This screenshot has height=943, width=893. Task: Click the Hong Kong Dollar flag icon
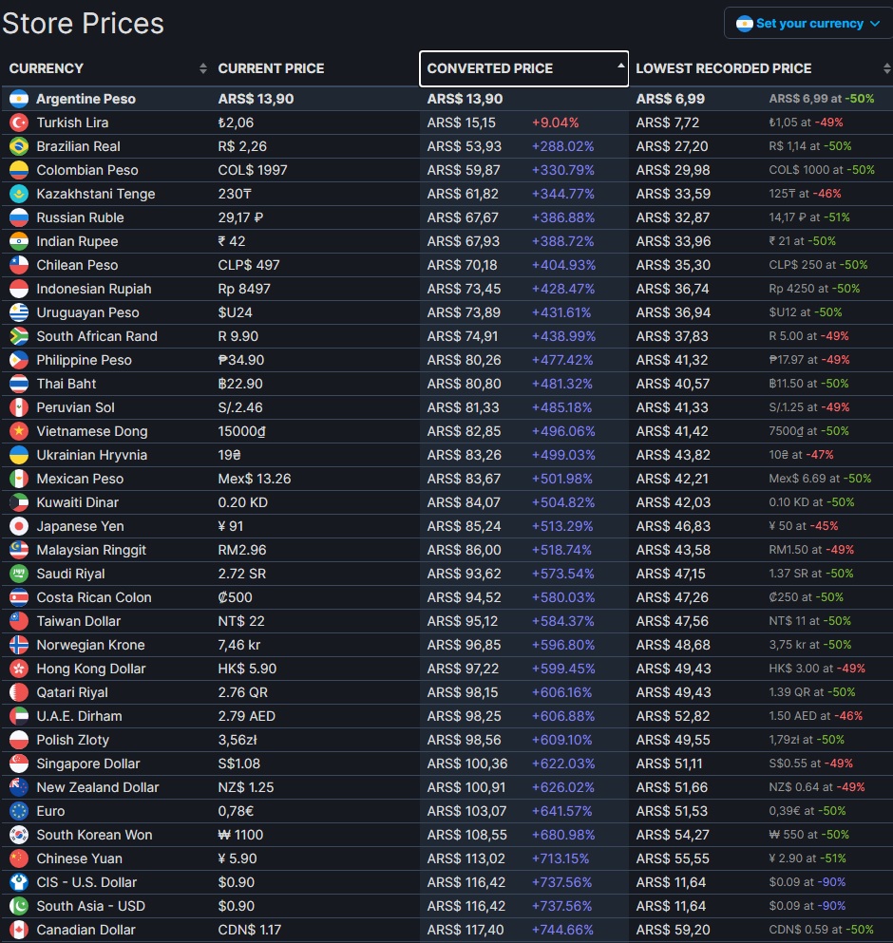click(19, 669)
